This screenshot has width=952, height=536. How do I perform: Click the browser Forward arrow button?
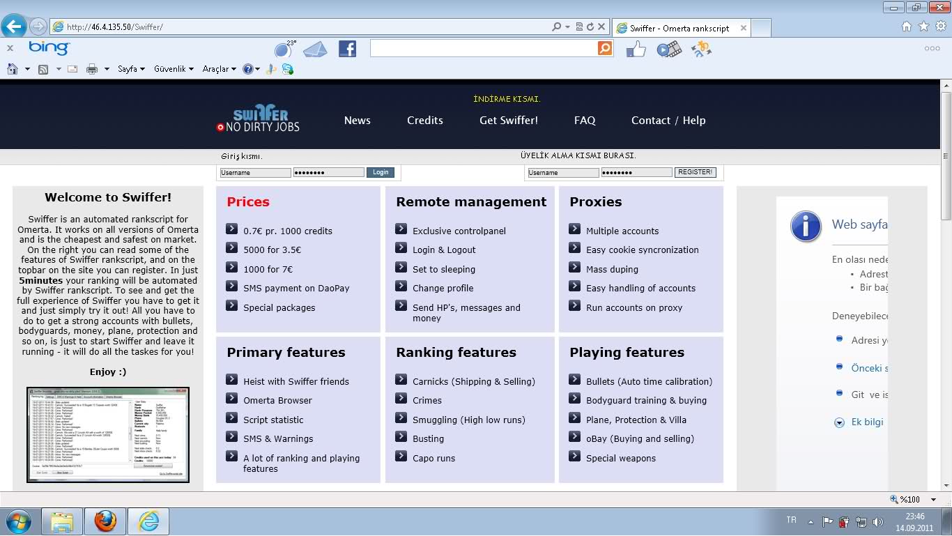pyautogui.click(x=38, y=26)
